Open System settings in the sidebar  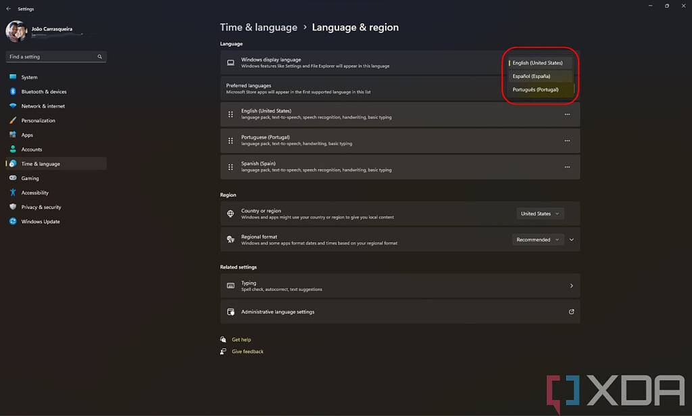[x=56, y=77]
